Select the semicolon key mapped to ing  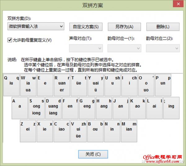pos(171,108)
